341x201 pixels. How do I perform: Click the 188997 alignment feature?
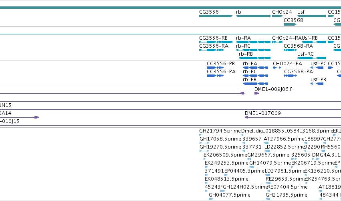click(306, 143)
